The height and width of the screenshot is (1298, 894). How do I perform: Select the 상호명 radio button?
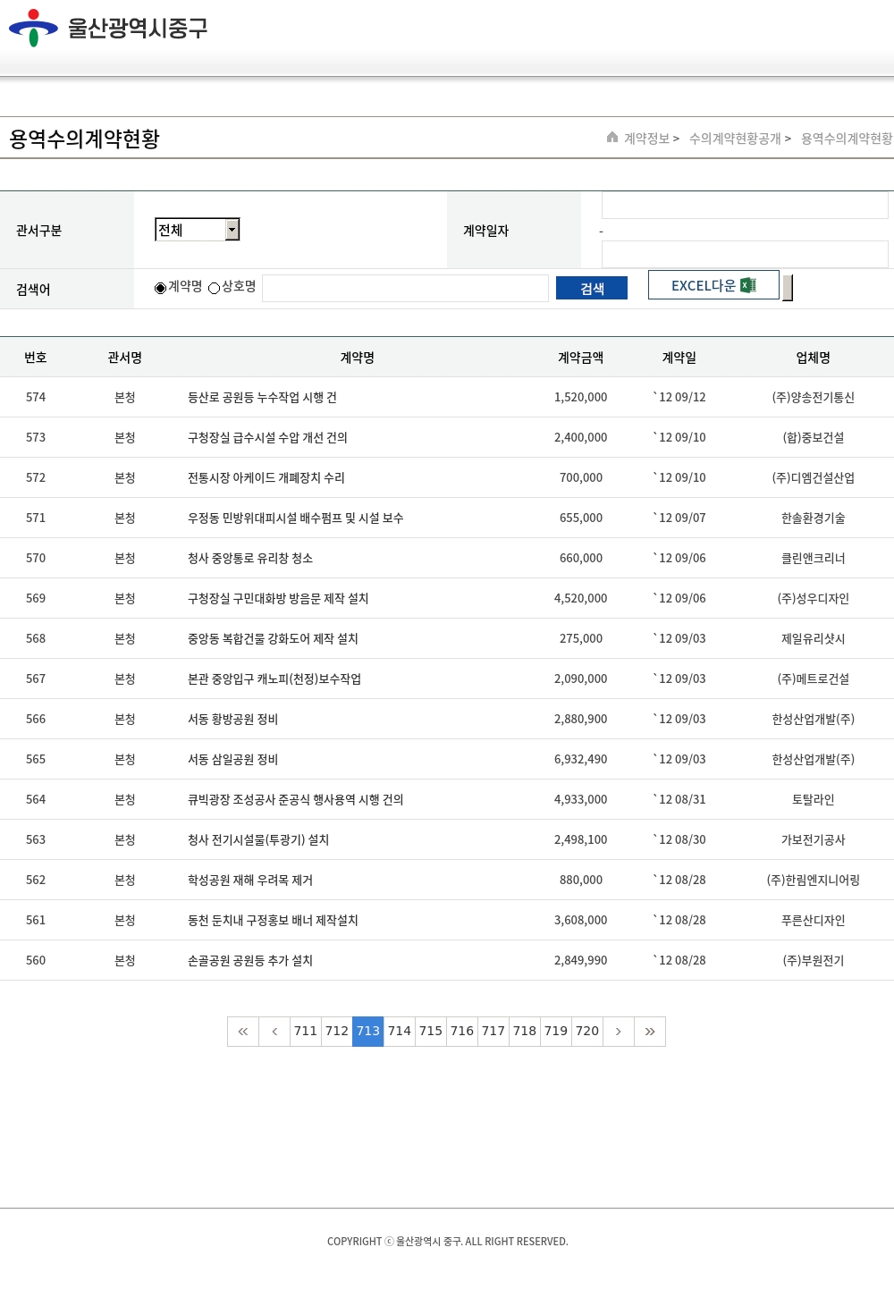click(x=215, y=288)
